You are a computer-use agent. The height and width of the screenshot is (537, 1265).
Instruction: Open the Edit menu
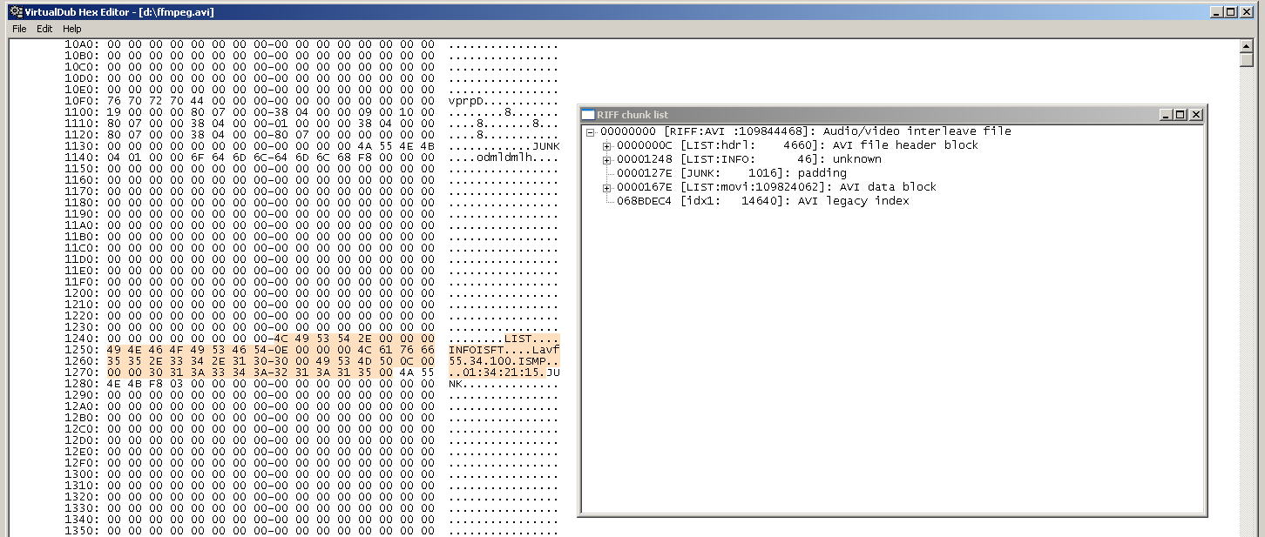point(44,29)
